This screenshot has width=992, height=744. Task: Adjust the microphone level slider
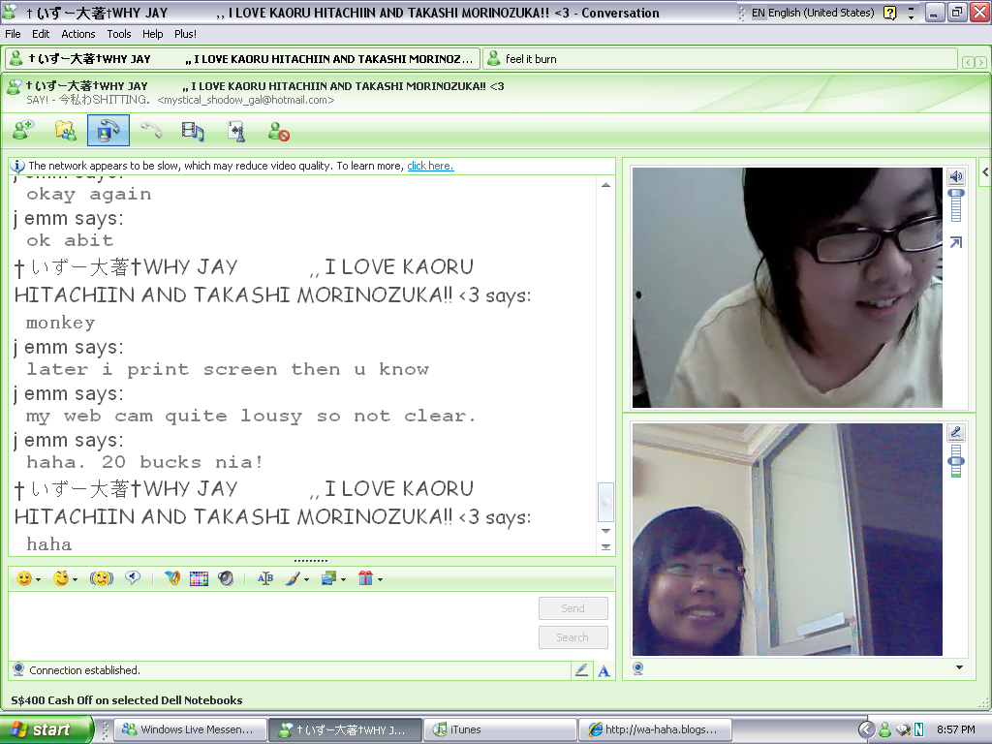click(x=956, y=461)
